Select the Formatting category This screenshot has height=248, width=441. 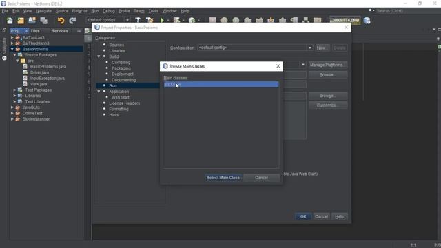(x=119, y=109)
